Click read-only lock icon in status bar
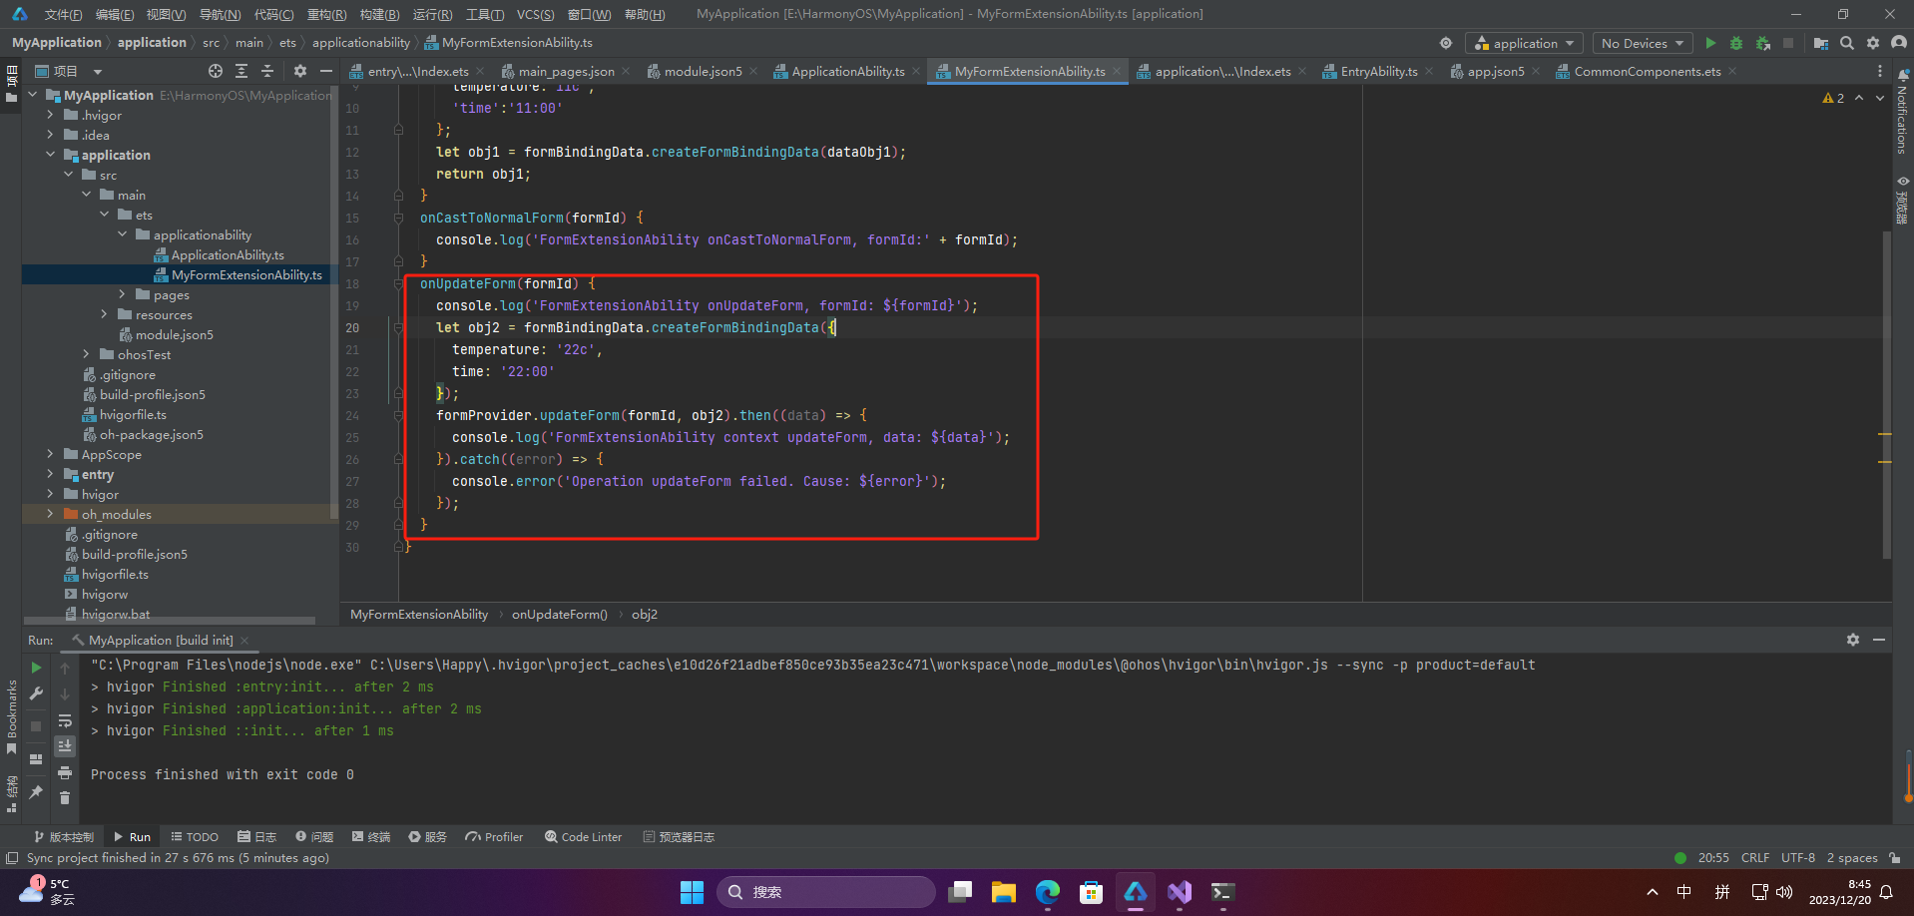 pos(1895,858)
